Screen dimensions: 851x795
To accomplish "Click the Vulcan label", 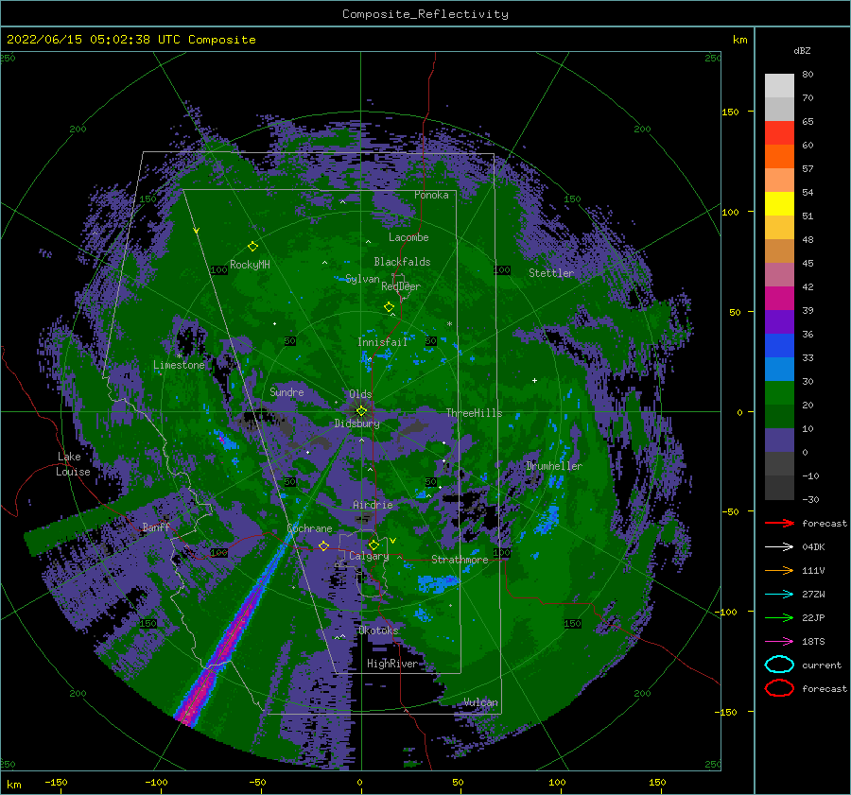I will [x=481, y=702].
